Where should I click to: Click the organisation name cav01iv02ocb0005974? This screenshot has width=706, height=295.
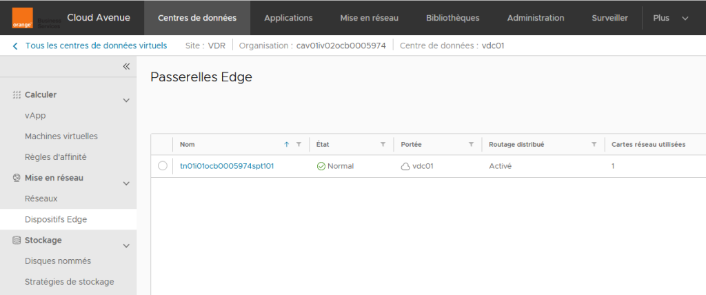(x=341, y=46)
